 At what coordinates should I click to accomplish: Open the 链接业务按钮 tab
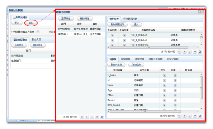click(156, 59)
